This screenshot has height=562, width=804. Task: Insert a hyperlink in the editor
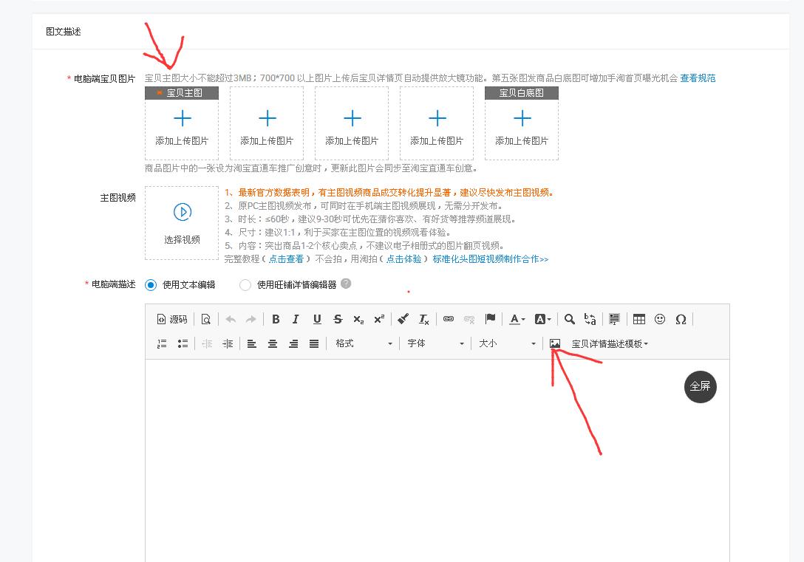(x=449, y=318)
